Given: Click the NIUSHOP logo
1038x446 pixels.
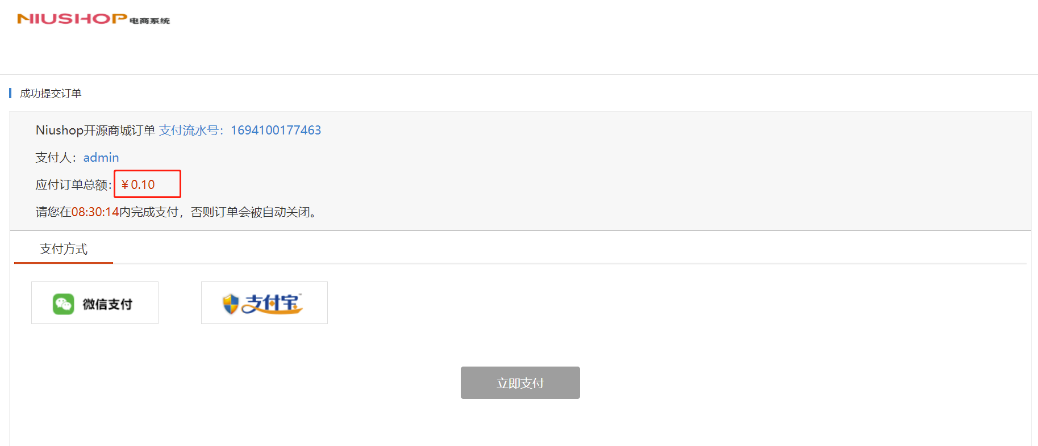Looking at the screenshot, I should pos(72,19).
